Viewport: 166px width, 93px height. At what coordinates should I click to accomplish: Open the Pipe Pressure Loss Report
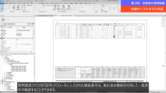[69, 7]
